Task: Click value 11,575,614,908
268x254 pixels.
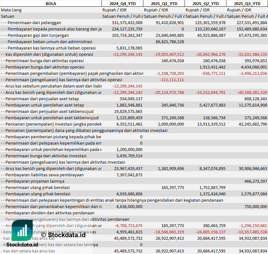Action: [253, 105]
